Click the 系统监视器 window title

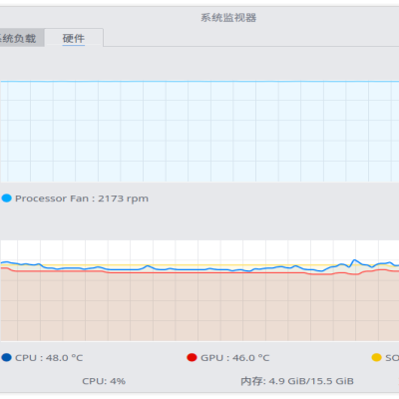(228, 18)
